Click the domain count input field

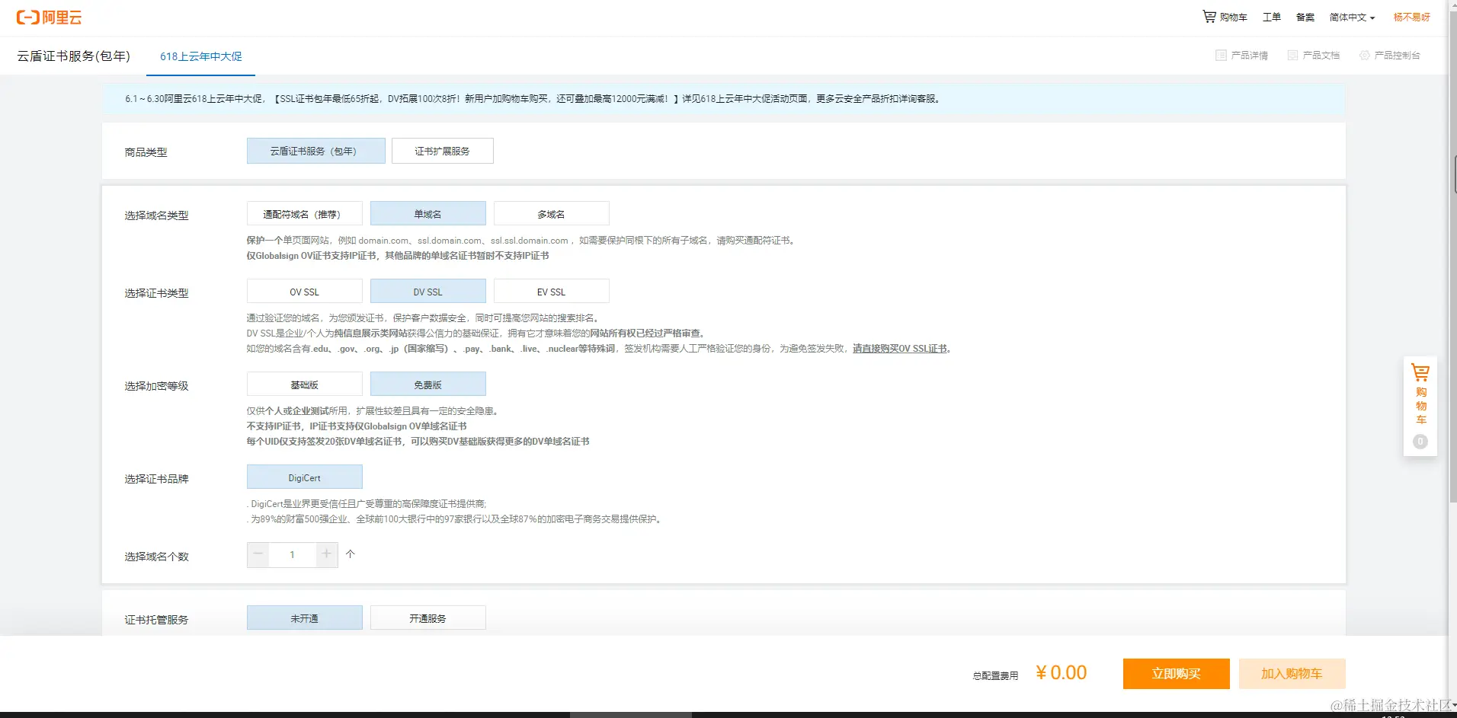click(293, 554)
